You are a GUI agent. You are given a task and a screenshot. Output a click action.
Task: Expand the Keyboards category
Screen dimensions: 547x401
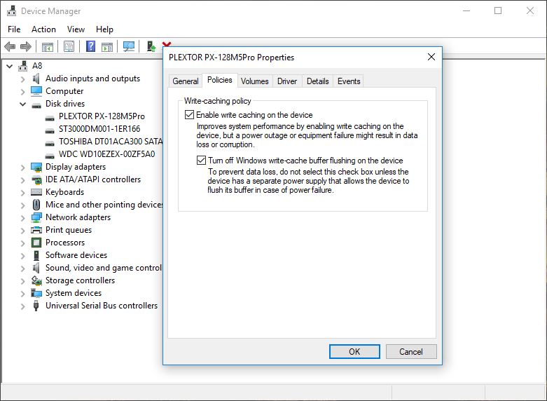click(22, 193)
